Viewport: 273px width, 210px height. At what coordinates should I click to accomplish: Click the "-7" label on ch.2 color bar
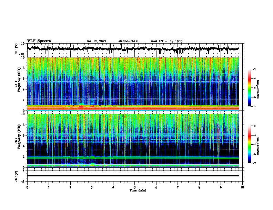(x=254, y=163)
